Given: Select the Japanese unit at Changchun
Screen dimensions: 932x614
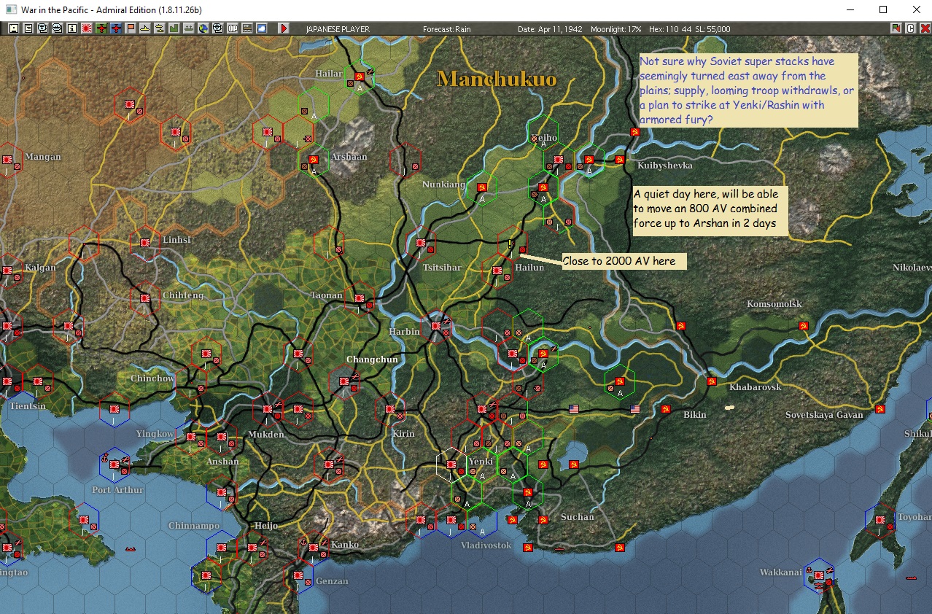Looking at the screenshot, I should tap(344, 381).
